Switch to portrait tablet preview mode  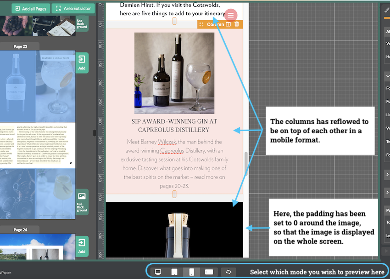tap(174, 272)
